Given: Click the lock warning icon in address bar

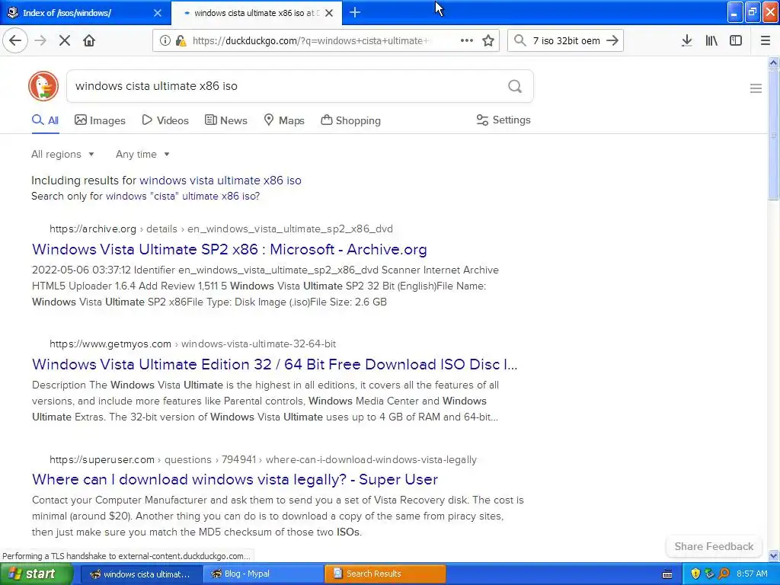Looking at the screenshot, I should pos(181,41).
